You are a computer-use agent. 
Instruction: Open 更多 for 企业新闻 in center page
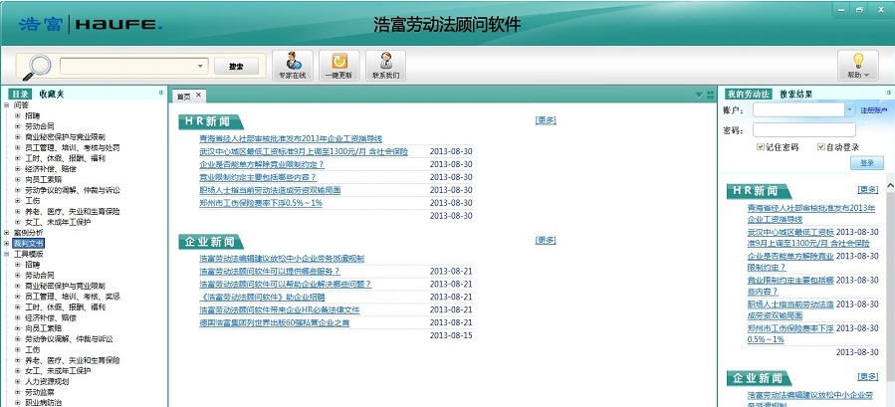(x=546, y=240)
